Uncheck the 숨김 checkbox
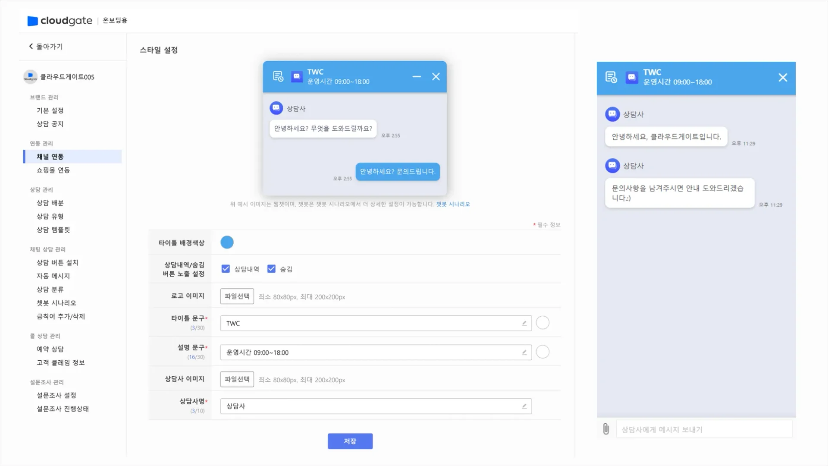 tap(271, 269)
